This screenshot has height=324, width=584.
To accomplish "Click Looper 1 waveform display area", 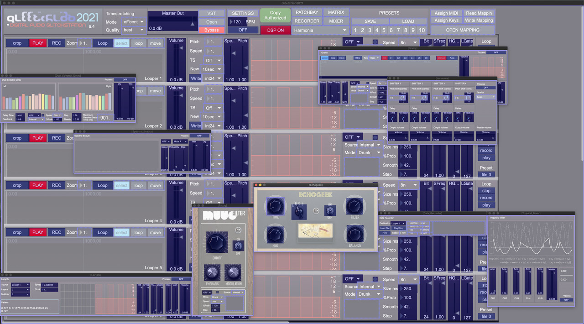I will coord(84,65).
